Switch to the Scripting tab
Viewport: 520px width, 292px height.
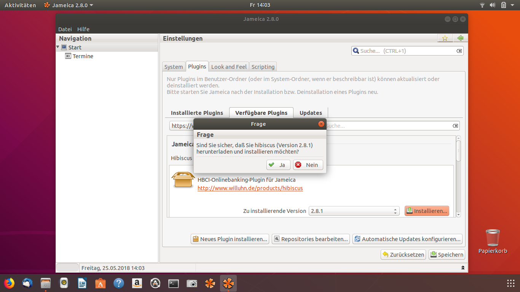tap(263, 67)
